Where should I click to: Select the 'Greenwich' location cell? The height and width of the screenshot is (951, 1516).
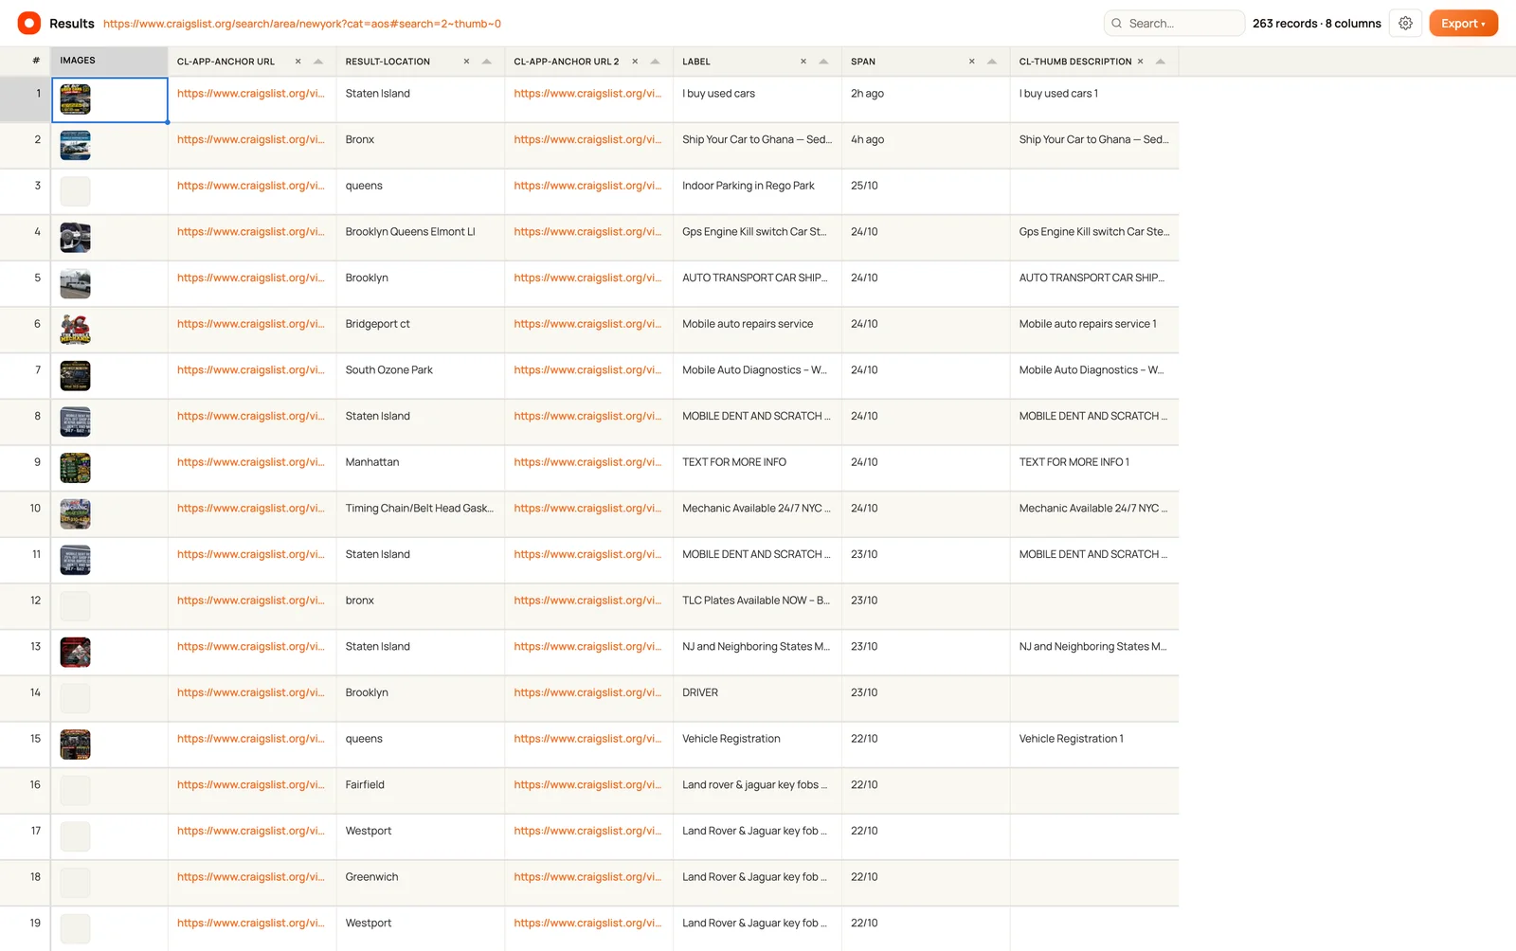421,883
